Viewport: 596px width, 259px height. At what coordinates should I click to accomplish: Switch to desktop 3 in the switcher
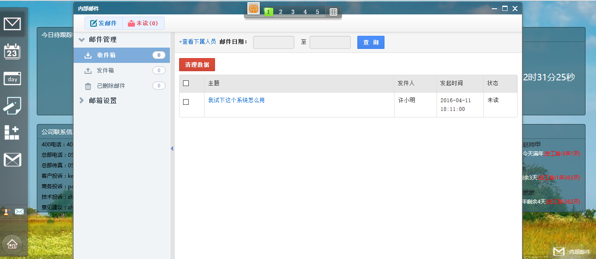[293, 12]
